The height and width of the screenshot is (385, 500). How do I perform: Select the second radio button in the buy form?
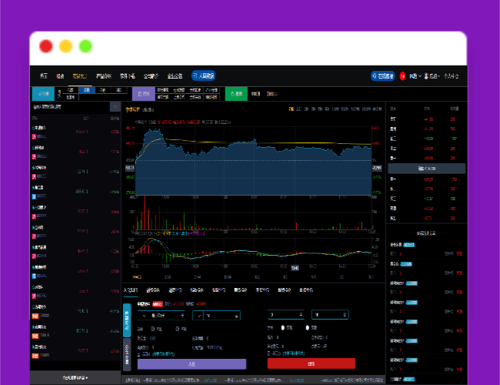pos(179,328)
